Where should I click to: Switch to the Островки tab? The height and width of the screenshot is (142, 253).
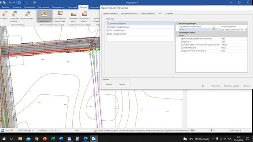(x=169, y=13)
